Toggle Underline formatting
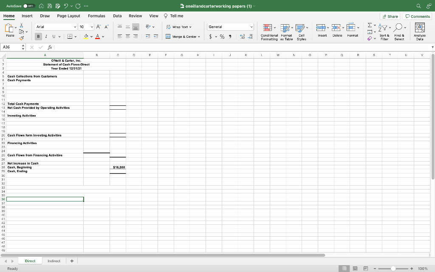 tap(54, 37)
